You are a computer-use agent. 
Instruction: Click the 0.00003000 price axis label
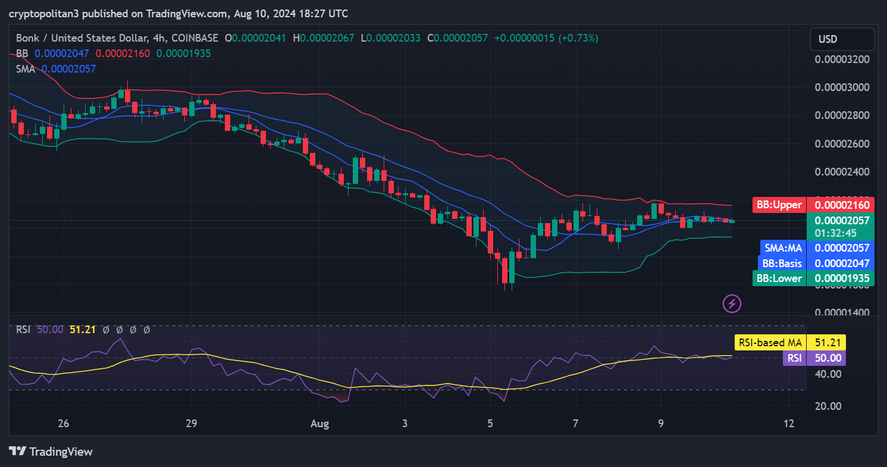point(842,87)
